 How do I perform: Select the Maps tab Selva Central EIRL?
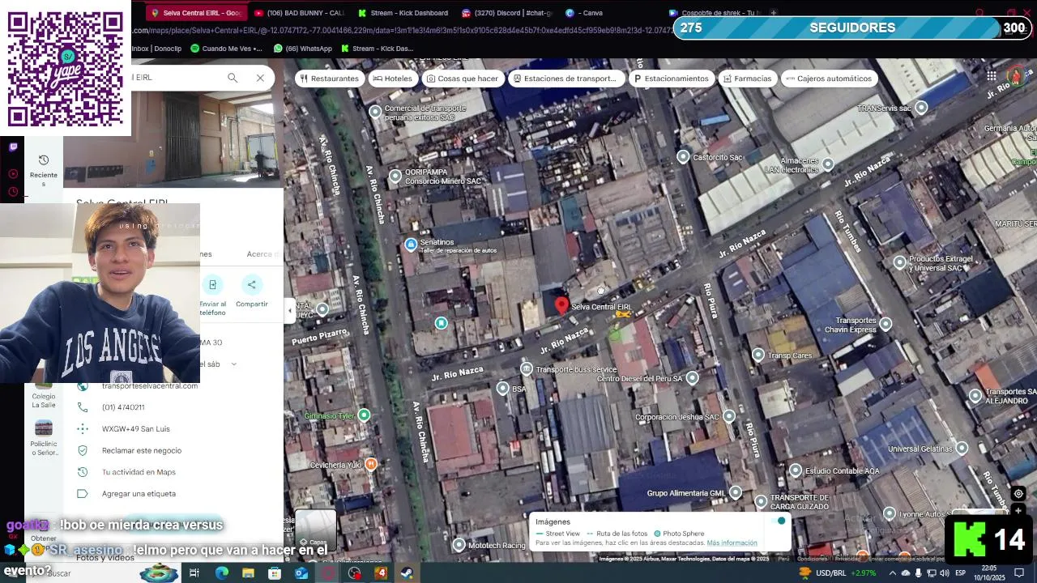[x=195, y=13]
